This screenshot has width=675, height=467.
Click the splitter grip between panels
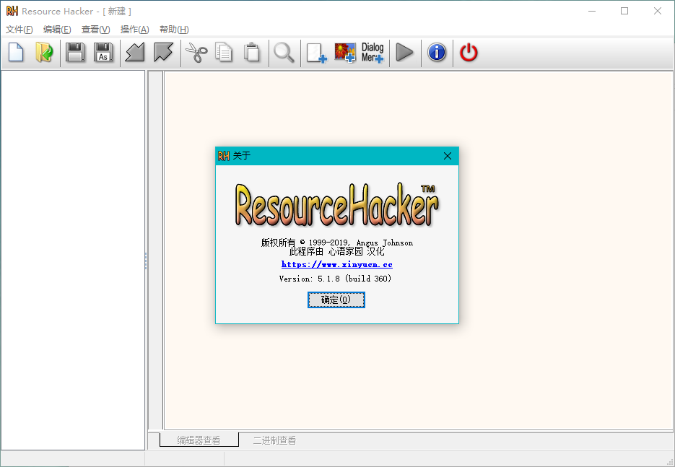point(146,261)
